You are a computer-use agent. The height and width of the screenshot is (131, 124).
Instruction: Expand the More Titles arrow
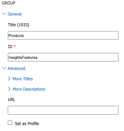tap(9, 79)
